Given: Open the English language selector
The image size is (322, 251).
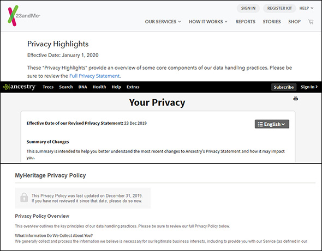Looking at the screenshot, I should pyautogui.click(x=272, y=124).
